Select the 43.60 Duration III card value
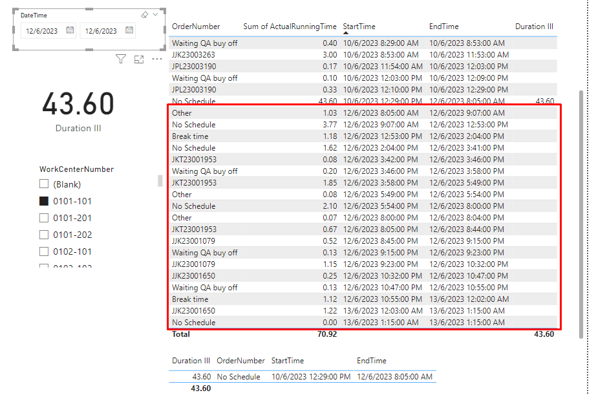This screenshot has width=596, height=395. (x=78, y=103)
